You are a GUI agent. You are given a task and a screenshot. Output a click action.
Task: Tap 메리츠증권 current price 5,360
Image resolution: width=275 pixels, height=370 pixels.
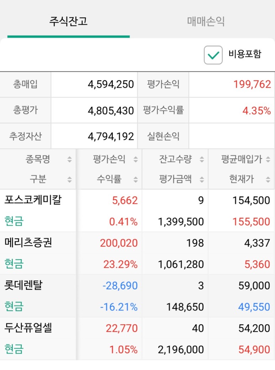coord(257,264)
